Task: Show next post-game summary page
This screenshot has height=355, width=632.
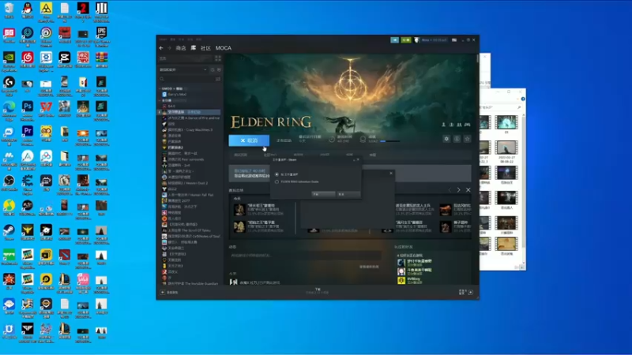Action: (x=458, y=189)
